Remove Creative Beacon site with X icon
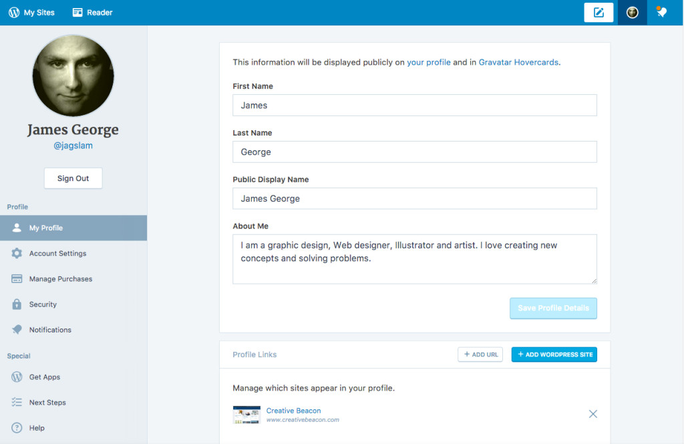684x444 pixels. (x=593, y=414)
